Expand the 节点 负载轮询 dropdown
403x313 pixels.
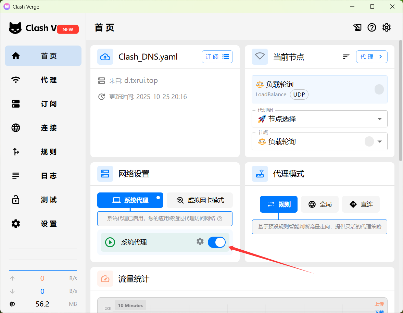pyautogui.click(x=379, y=141)
